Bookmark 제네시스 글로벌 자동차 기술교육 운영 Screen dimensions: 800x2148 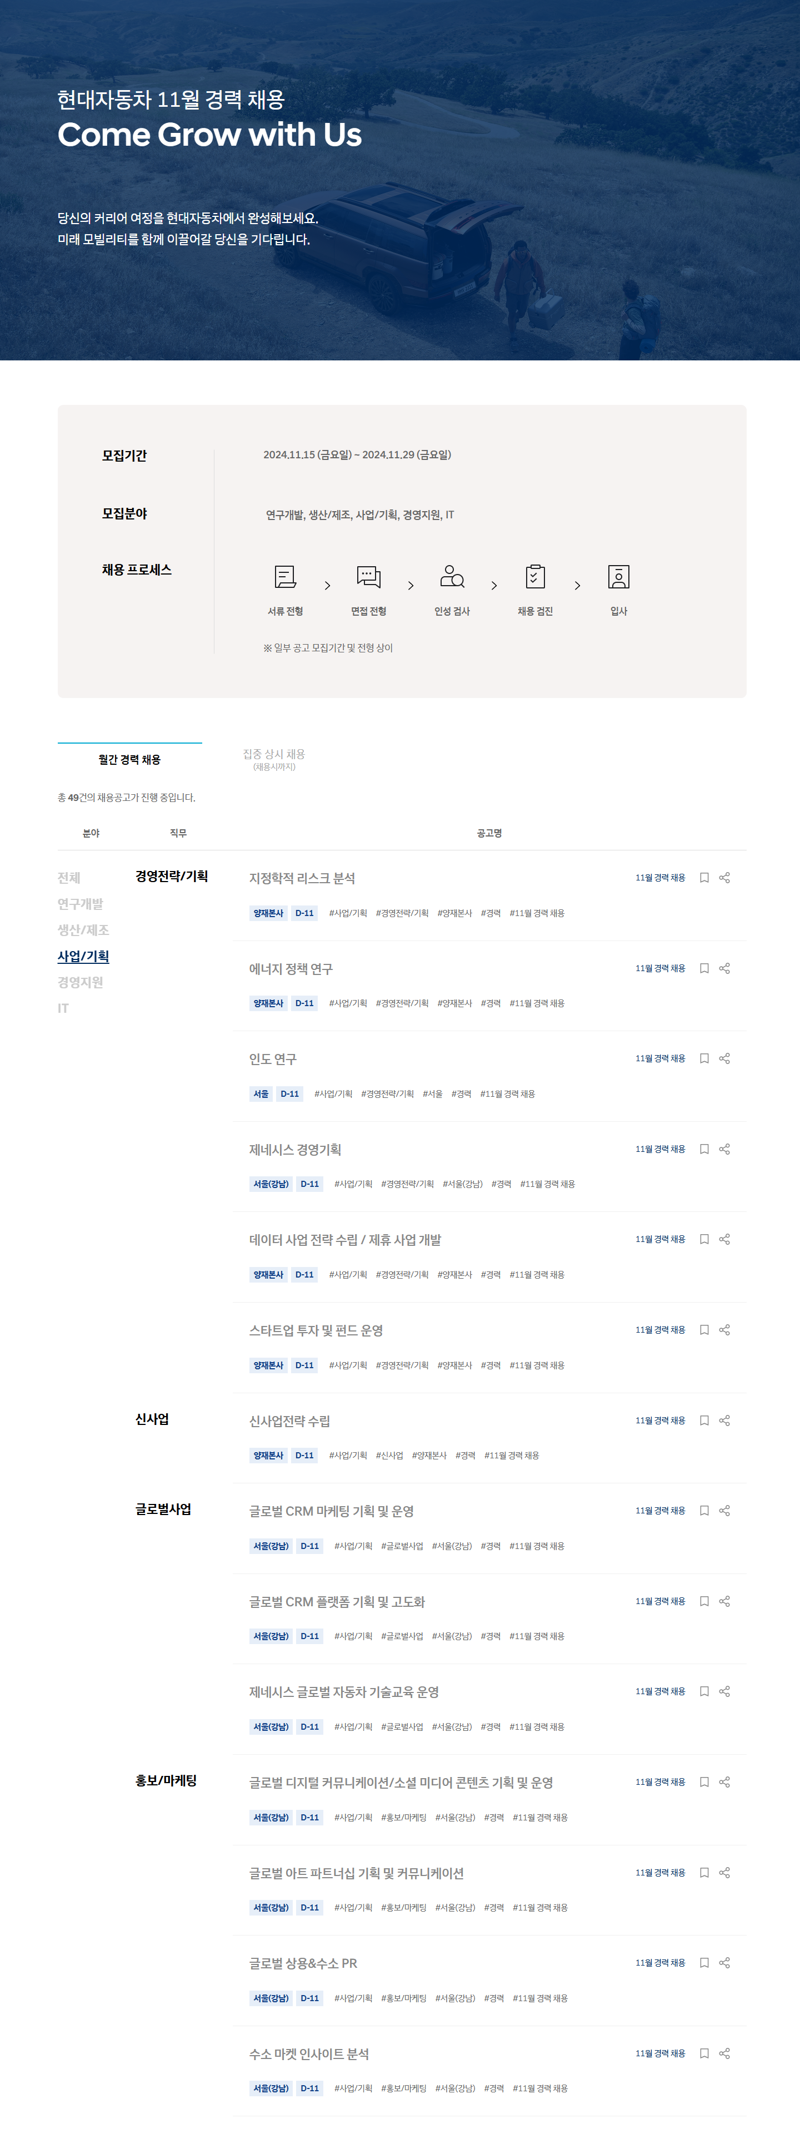point(704,1691)
